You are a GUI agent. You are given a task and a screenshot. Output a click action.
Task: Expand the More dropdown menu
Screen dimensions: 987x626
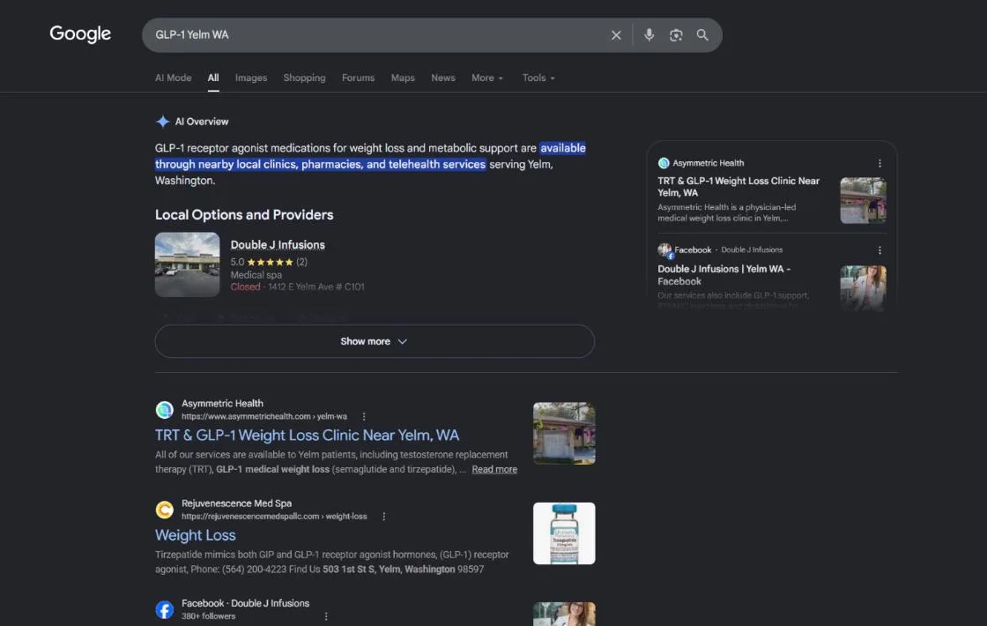487,78
